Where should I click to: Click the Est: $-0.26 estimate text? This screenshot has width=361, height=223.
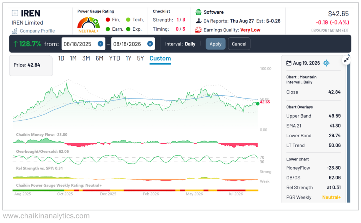pyautogui.click(x=268, y=21)
